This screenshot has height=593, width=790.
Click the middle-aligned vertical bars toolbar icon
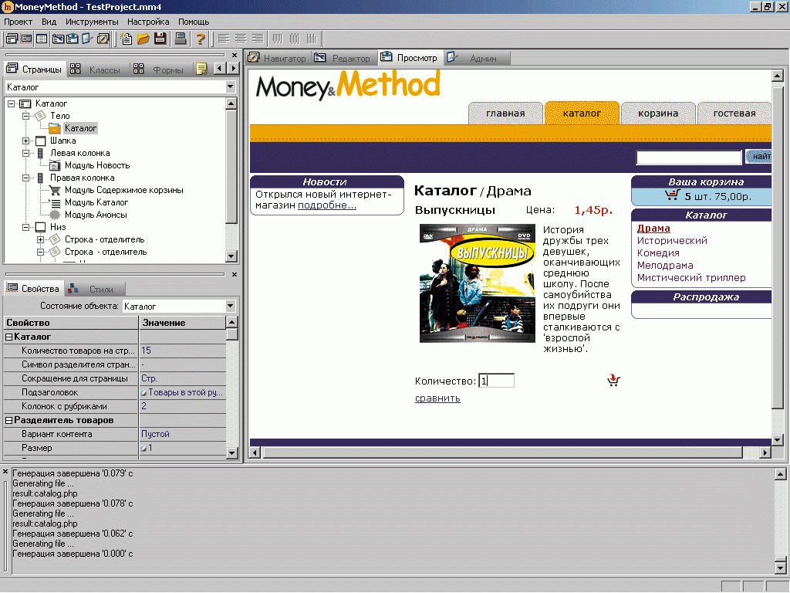(x=295, y=39)
